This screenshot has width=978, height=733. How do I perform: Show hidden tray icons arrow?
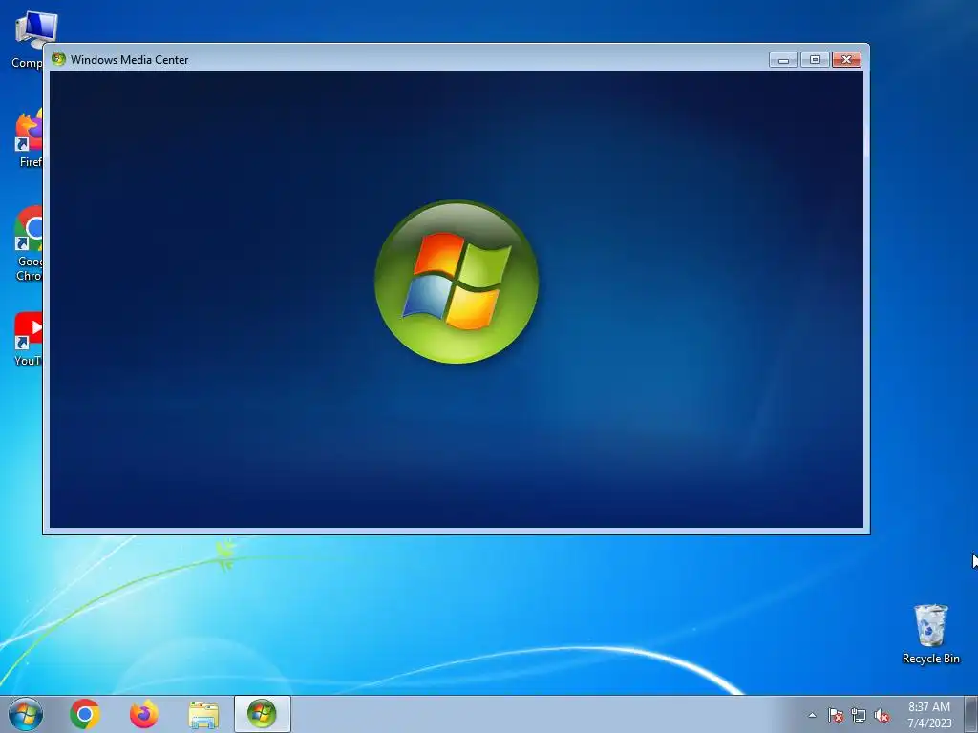[x=812, y=716]
